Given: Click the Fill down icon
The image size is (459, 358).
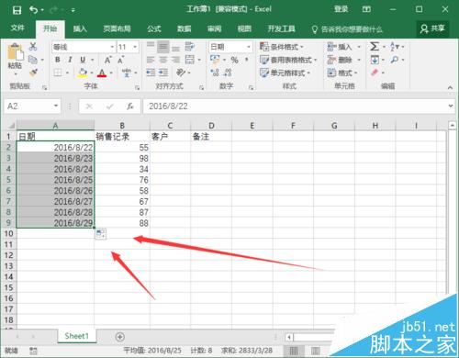Looking at the screenshot, I should [x=375, y=60].
